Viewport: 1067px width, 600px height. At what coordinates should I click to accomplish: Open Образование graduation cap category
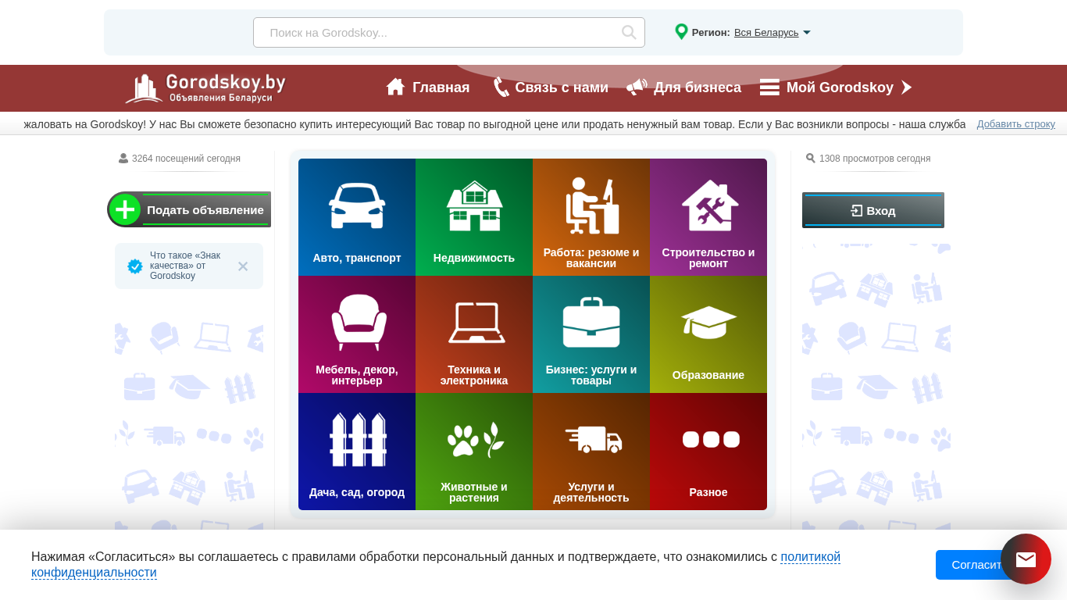(x=708, y=334)
